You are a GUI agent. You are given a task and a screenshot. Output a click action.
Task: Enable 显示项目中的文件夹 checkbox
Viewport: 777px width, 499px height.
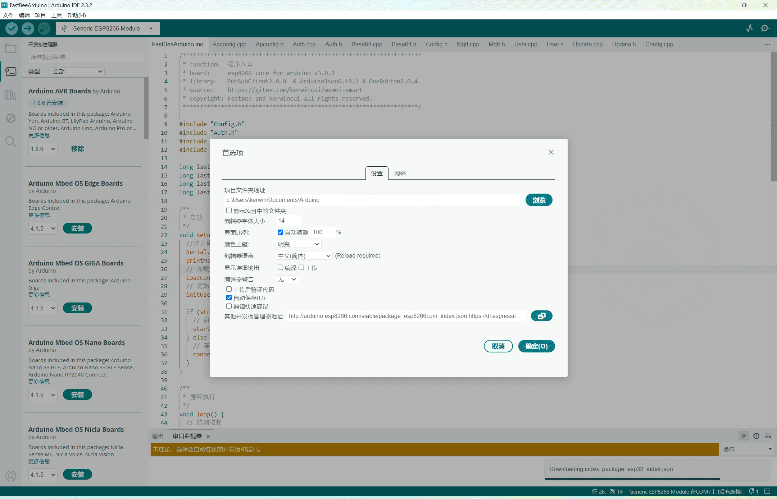click(x=229, y=211)
